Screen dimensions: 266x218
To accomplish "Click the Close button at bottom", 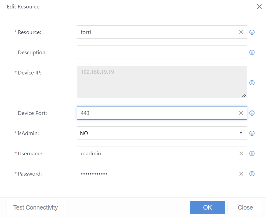I will pyautogui.click(x=245, y=208).
